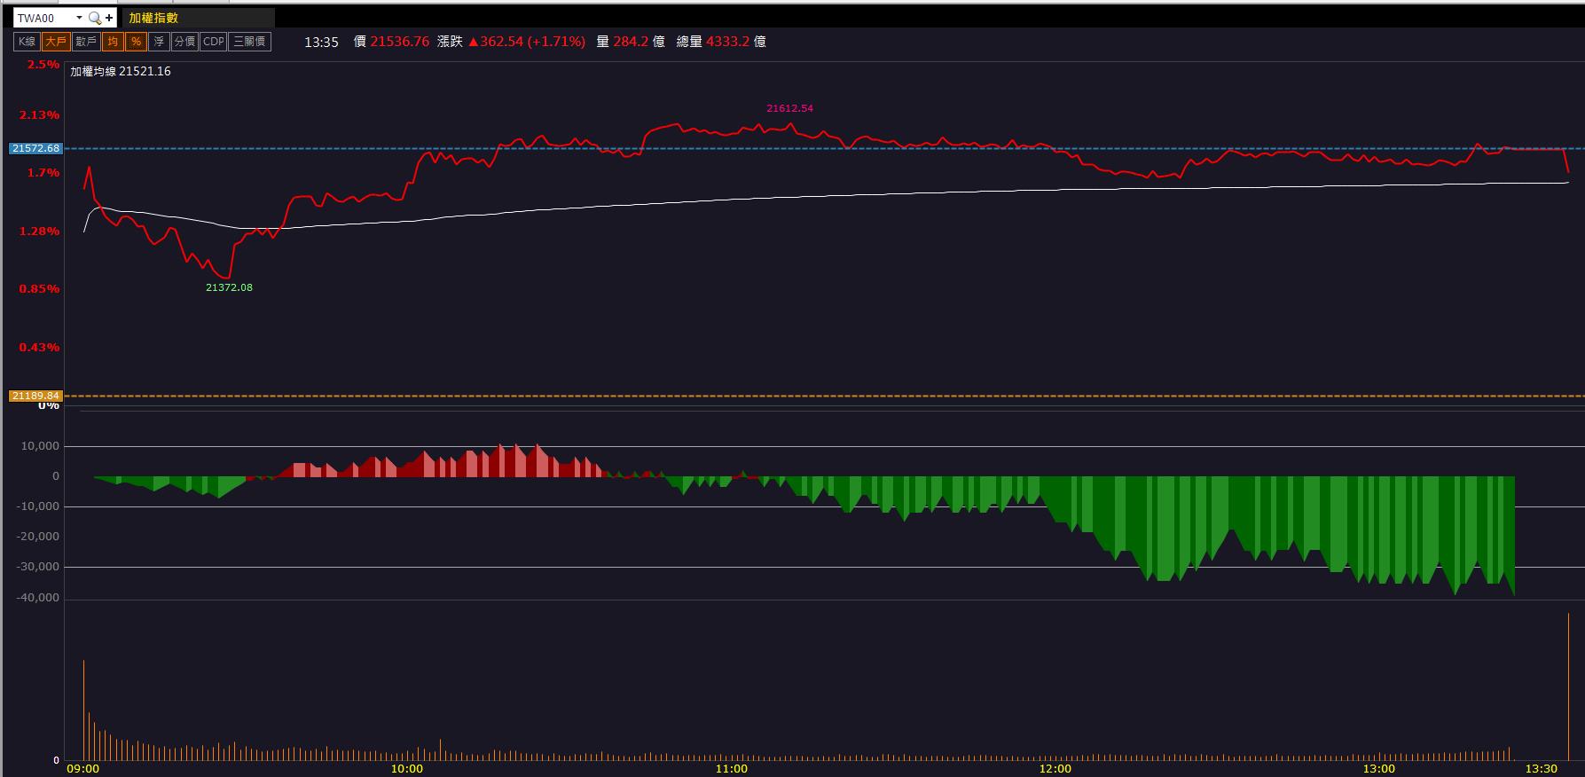Toggle the 散戶 indicator button
The width and height of the screenshot is (1585, 777).
coord(86,42)
